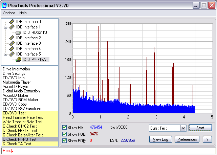Click the PX-716A optical drive icon
This screenshot has width=217, height=155.
tap(18, 59)
